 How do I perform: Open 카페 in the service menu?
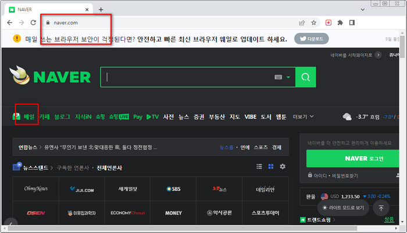click(x=44, y=116)
